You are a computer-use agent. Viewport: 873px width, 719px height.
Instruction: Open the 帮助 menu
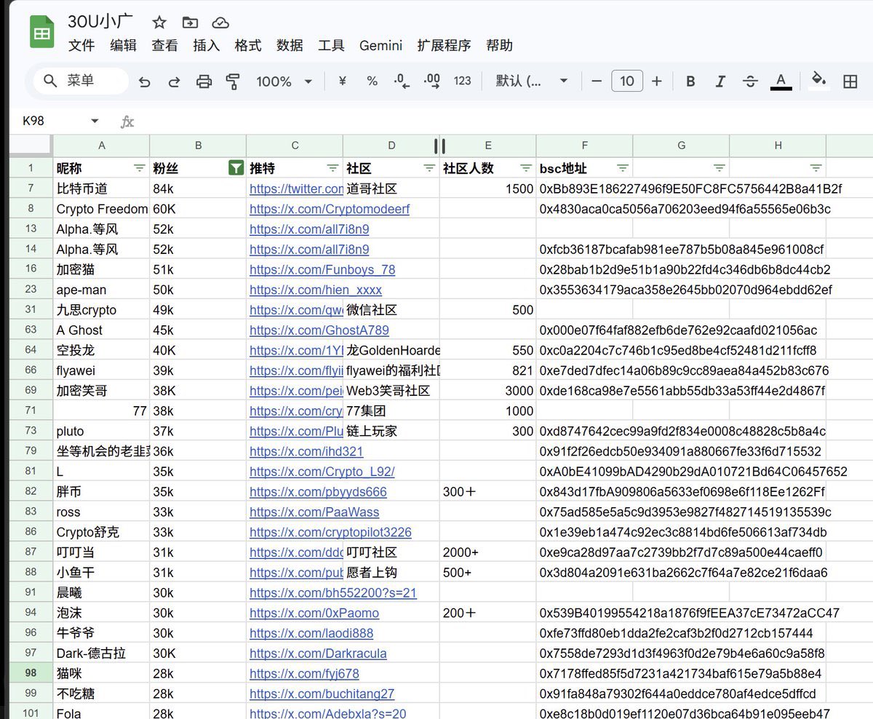coord(499,46)
